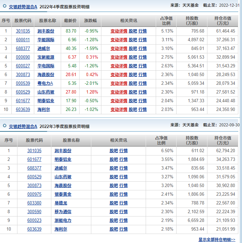Screen dimensions: 242x243
Task: Open the 移为通信 stock name link
Action: tap(63, 212)
